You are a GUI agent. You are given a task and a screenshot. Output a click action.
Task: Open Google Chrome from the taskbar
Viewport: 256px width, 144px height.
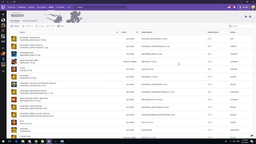36,141
